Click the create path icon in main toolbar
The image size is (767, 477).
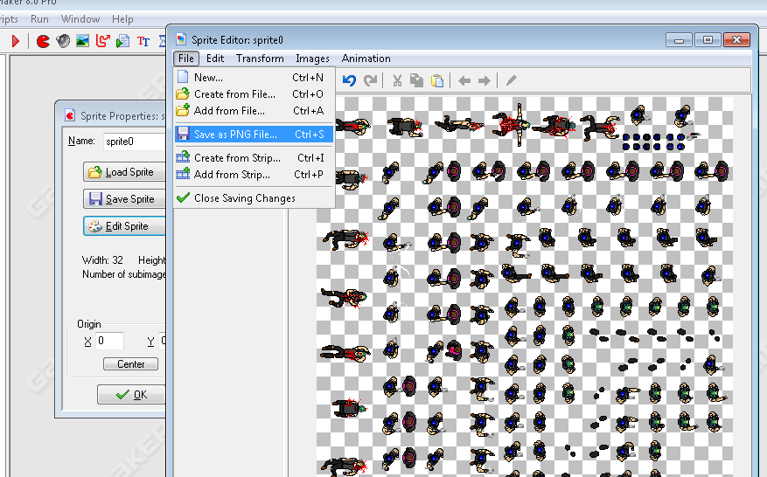coord(102,41)
